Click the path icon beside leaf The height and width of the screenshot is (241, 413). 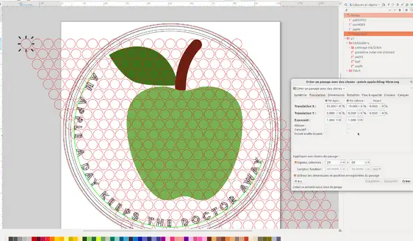[353, 62]
